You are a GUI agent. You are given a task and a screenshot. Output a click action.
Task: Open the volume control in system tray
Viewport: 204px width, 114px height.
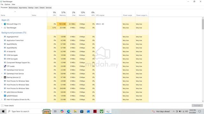coord(186,111)
